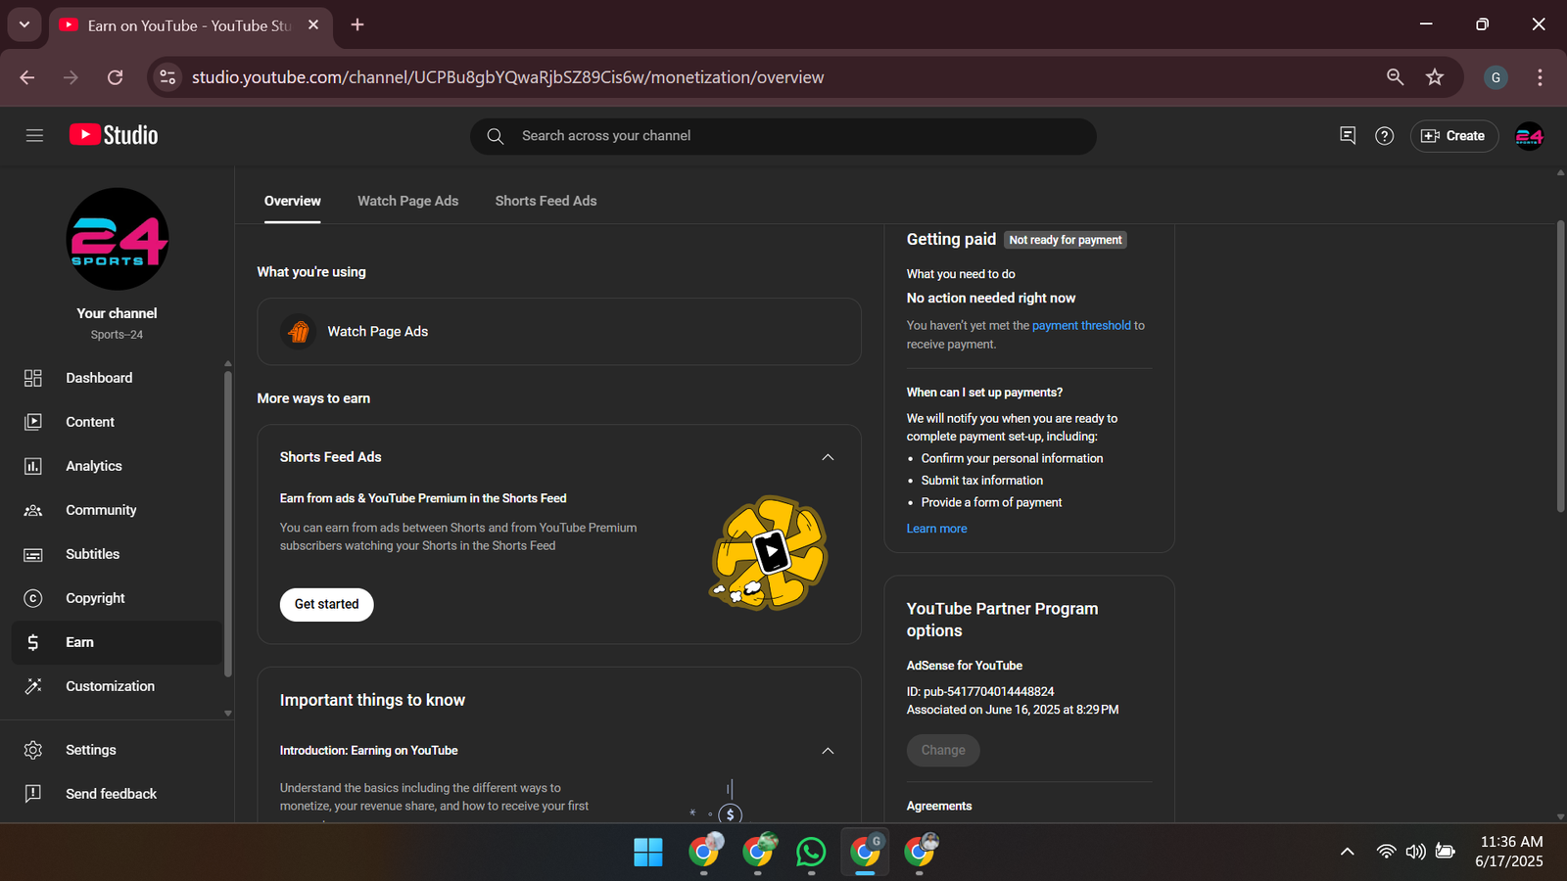Click the Sports-24 channel profile picture
Image resolution: width=1567 pixels, height=881 pixels.
pyautogui.click(x=118, y=239)
